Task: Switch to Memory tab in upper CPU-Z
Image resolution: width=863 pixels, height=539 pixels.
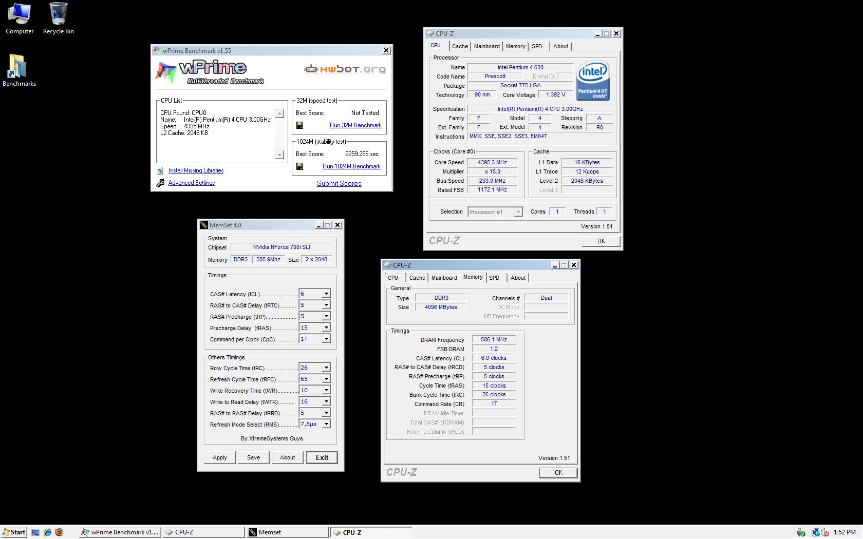Action: pos(515,46)
